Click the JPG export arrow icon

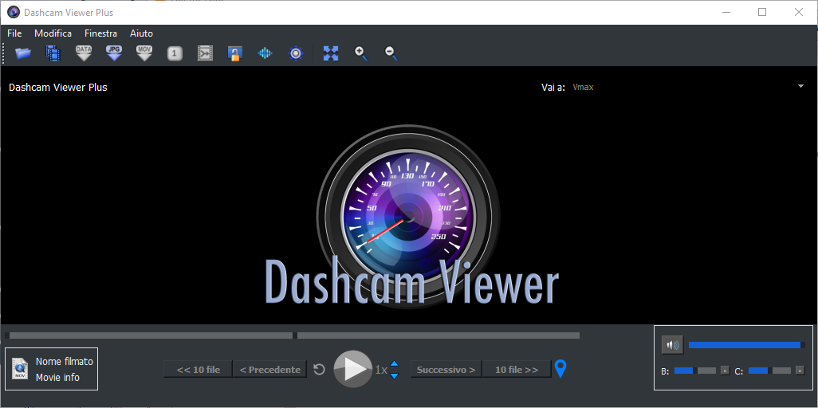[114, 53]
